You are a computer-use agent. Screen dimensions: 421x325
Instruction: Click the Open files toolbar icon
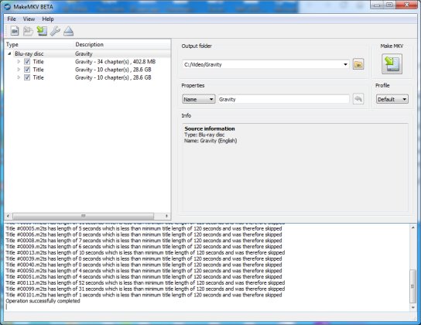pyautogui.click(x=15, y=31)
